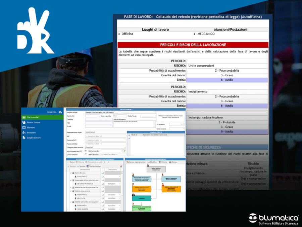
Task: Click the Codice fiscale field
Action: 148,116
